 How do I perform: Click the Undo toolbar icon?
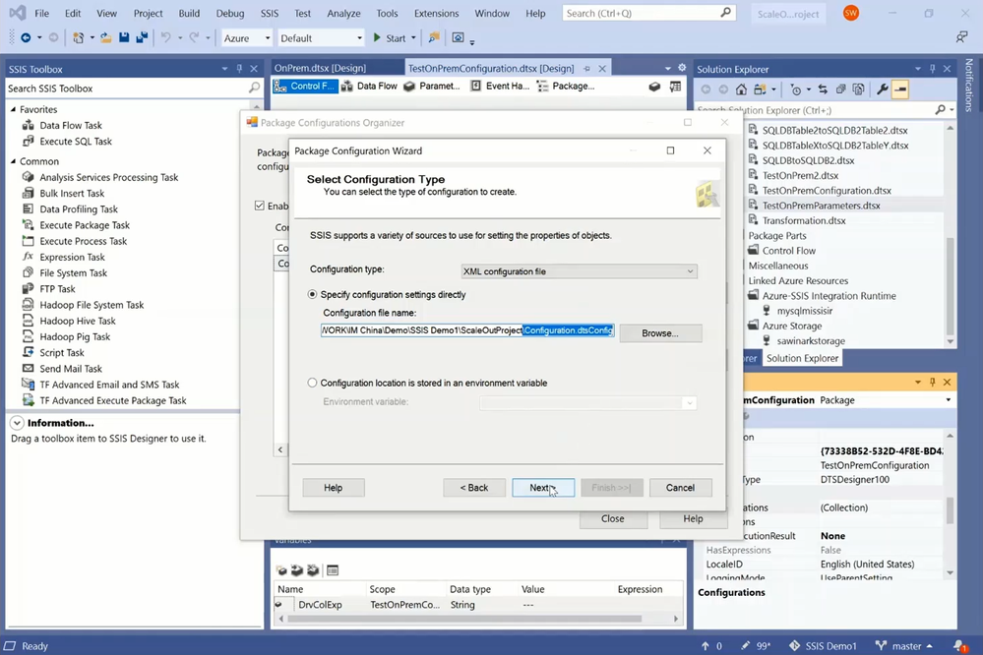pos(165,37)
